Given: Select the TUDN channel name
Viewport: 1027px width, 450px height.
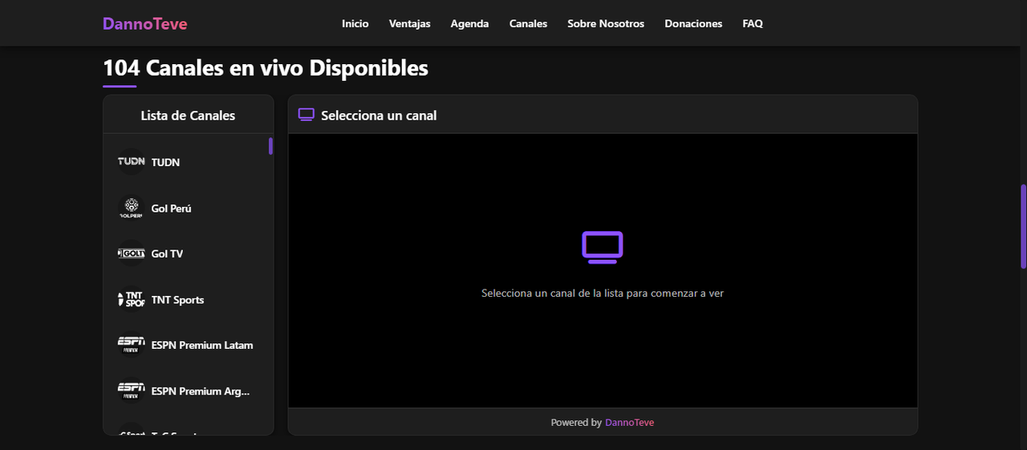Looking at the screenshot, I should (165, 162).
